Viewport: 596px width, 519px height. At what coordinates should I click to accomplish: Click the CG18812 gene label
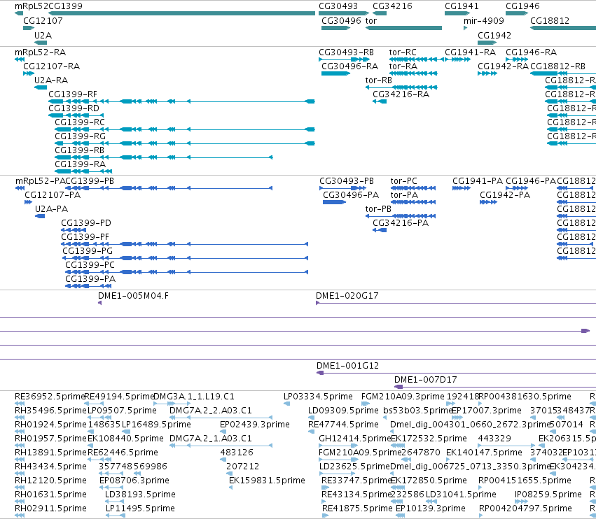(550, 21)
